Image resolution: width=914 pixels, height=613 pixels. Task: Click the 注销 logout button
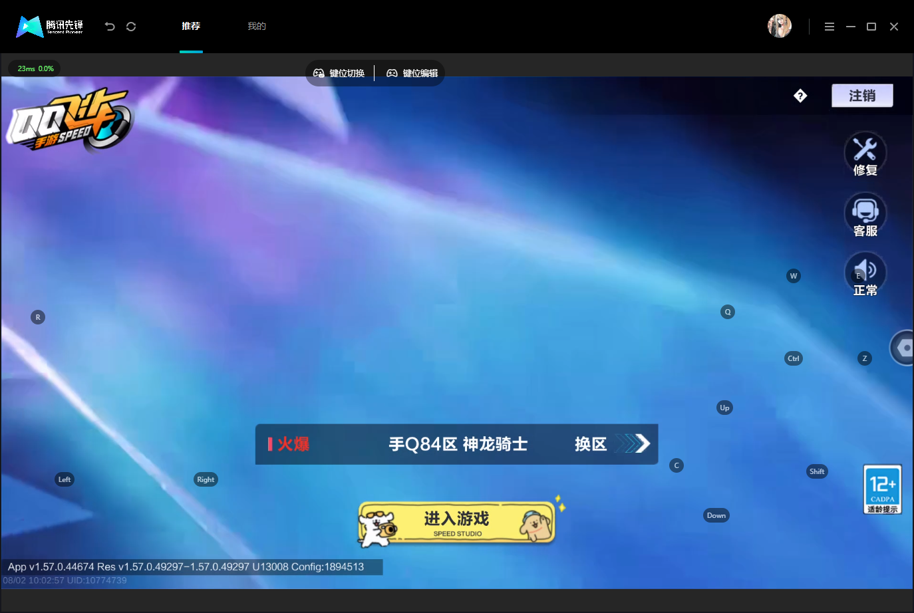tap(862, 96)
